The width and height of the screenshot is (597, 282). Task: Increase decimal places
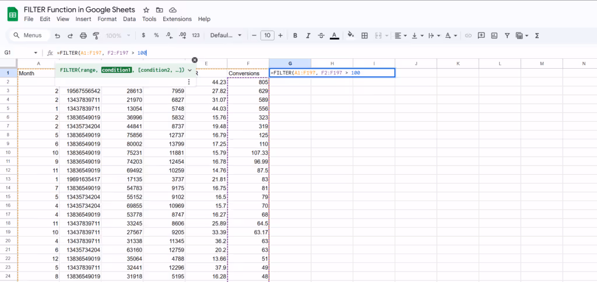point(182,36)
